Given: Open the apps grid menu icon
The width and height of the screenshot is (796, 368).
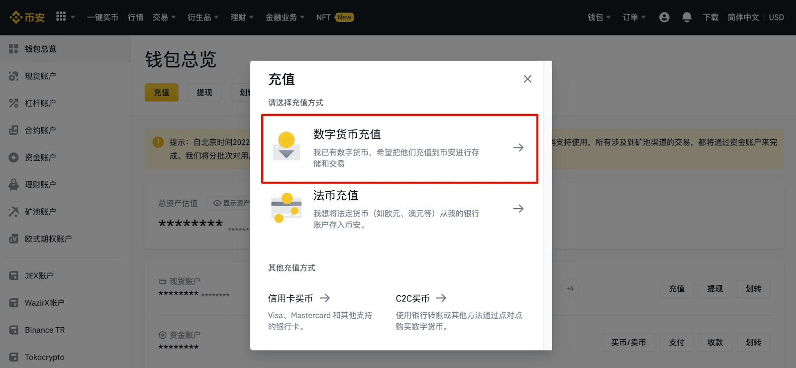Looking at the screenshot, I should point(61,16).
